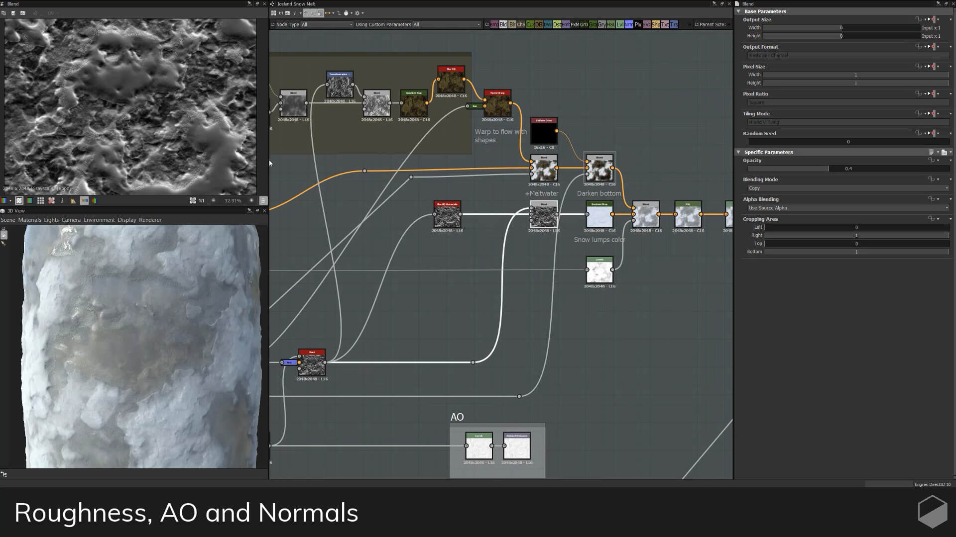Collapse the Base Parameters section
The image size is (956, 537).
[x=739, y=11]
